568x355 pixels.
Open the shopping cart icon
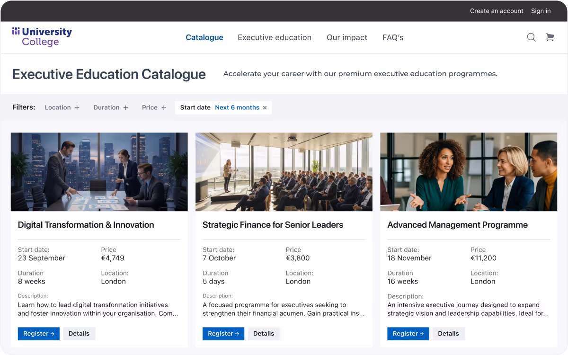550,37
